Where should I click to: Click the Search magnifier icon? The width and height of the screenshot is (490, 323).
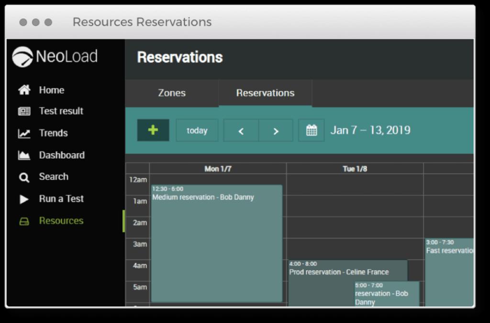[24, 177]
